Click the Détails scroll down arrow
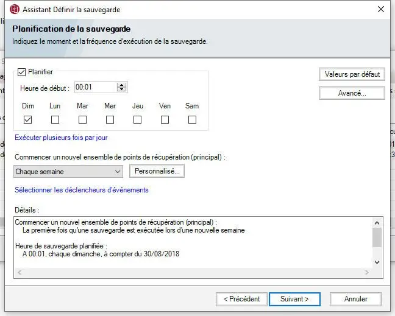 point(377,262)
